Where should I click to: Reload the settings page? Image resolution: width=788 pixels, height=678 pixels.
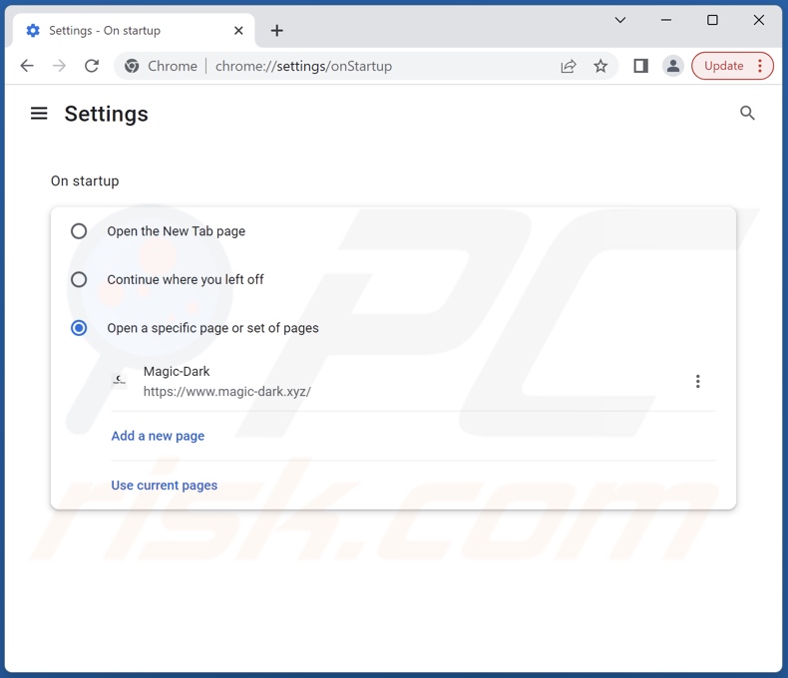[92, 66]
